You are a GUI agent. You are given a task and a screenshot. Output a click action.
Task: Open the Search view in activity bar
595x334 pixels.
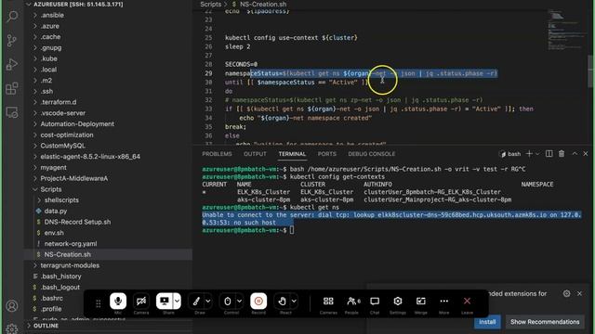(x=12, y=16)
